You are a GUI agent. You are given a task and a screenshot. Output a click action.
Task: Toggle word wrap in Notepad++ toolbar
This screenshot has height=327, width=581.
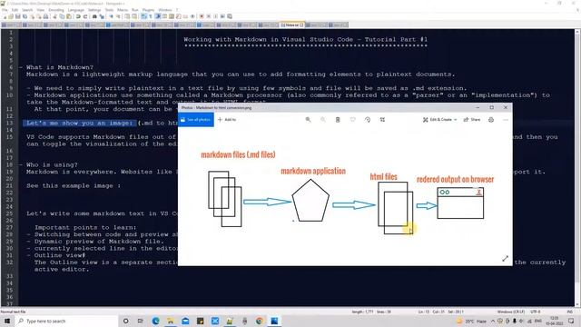tap(143, 16)
